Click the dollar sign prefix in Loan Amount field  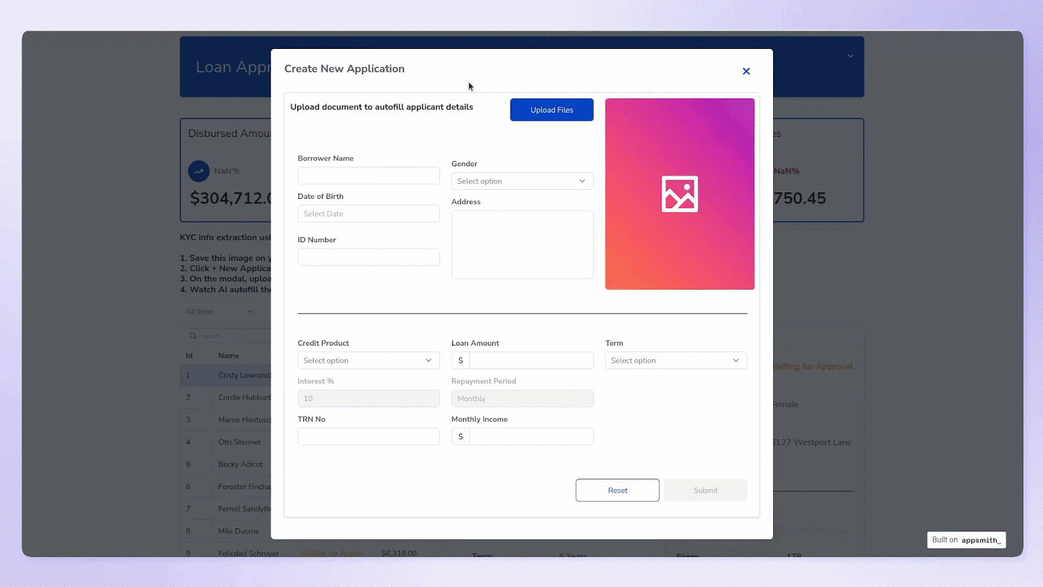[460, 360]
